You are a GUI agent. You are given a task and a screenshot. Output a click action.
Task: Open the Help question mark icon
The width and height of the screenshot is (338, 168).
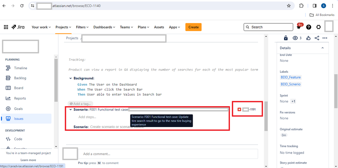coord(309,27)
